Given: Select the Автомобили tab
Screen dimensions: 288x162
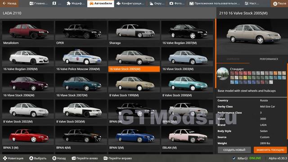Looking at the screenshot, I should point(101,4).
